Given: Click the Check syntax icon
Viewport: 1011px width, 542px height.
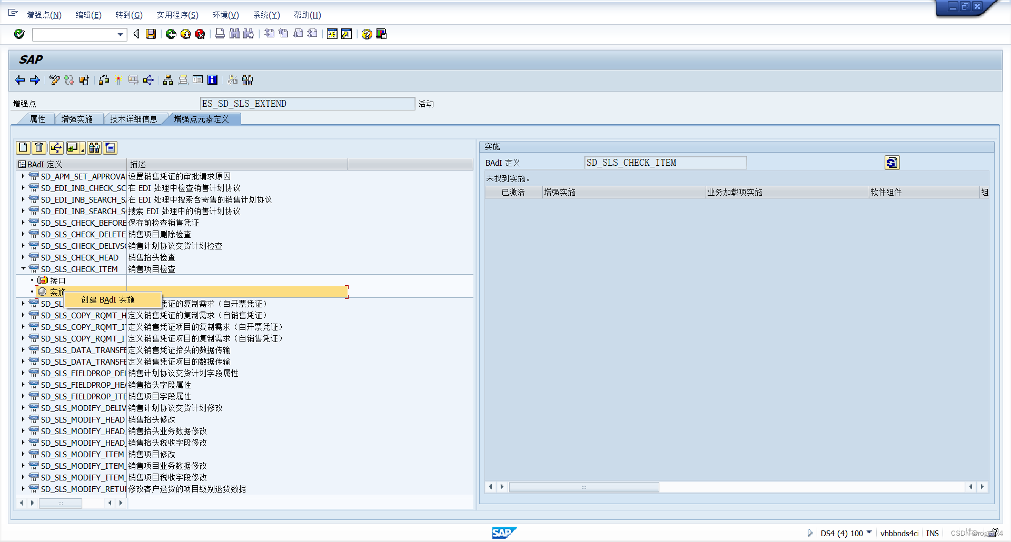Looking at the screenshot, I should coord(104,80).
